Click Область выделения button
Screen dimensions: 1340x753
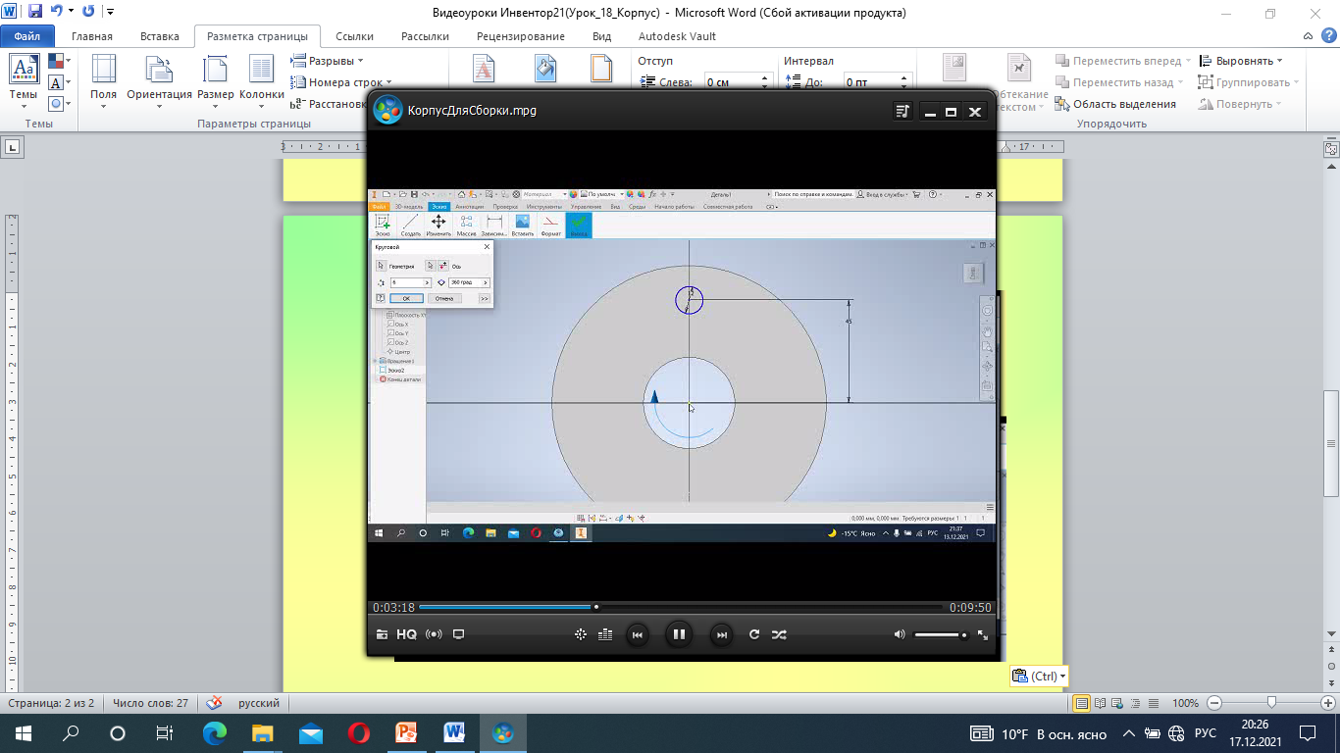point(1116,104)
